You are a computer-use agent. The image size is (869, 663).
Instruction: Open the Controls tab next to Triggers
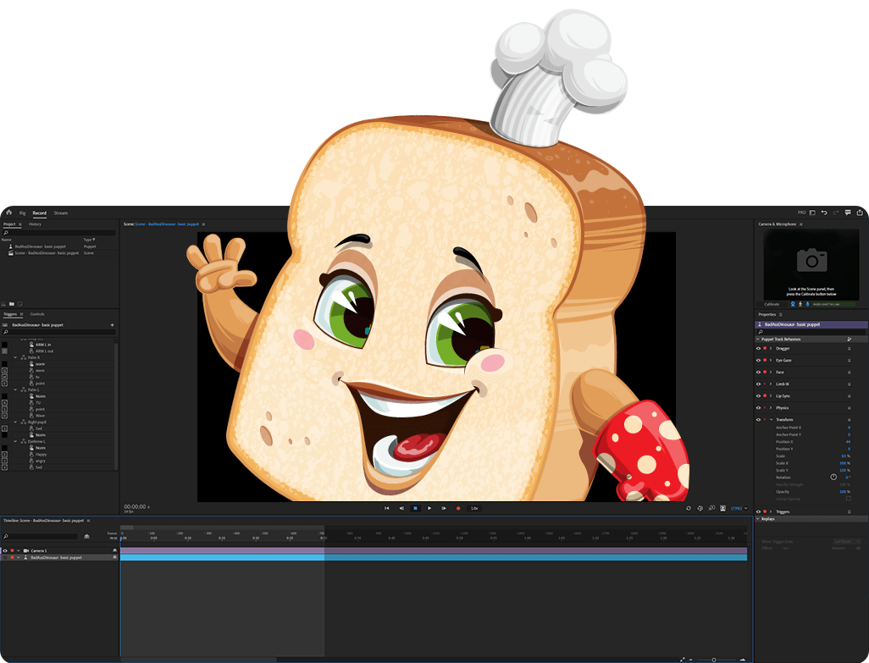coord(37,313)
